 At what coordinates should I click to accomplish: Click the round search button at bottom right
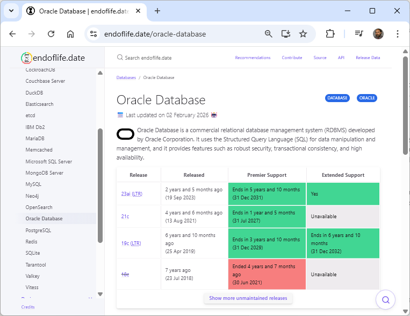385,299
